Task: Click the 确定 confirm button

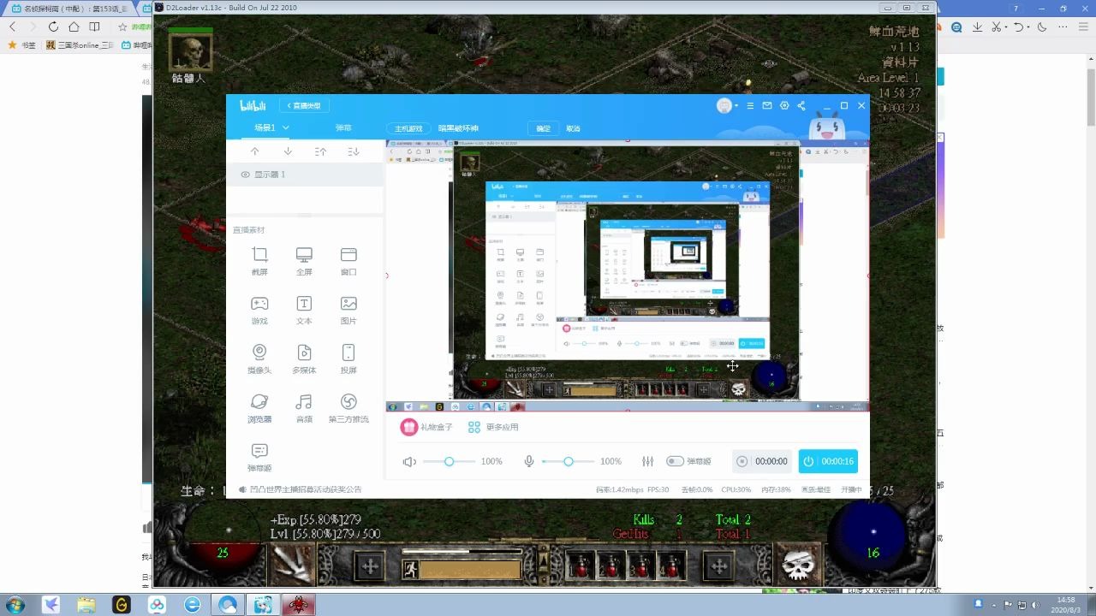Action: click(543, 128)
